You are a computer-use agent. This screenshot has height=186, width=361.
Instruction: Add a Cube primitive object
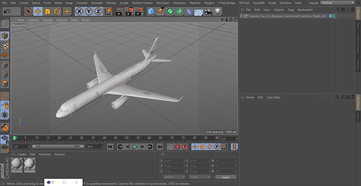tap(151, 11)
